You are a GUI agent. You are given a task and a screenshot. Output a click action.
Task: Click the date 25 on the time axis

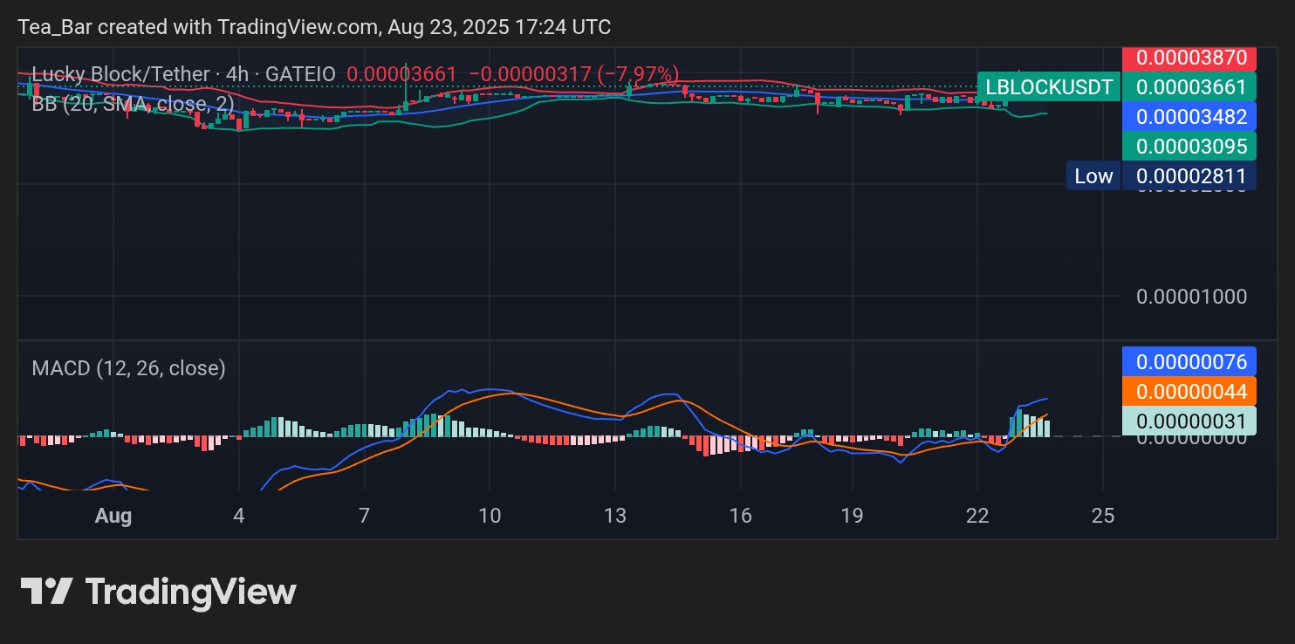(1103, 516)
